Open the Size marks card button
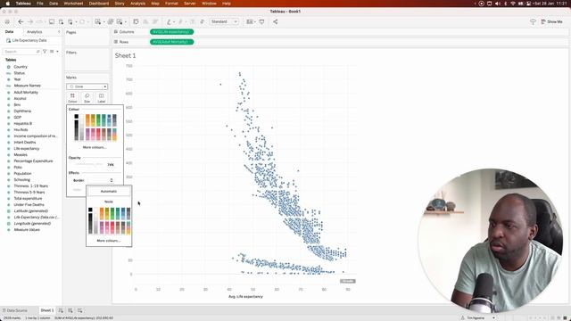Viewport: 571px width, 321px height. click(87, 97)
